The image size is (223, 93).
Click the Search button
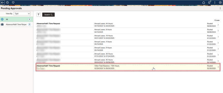click(x=48, y=15)
